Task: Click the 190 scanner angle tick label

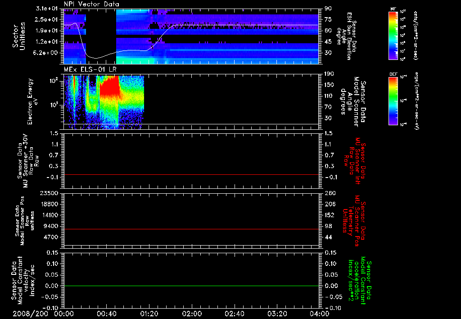Action: [x=330, y=74]
